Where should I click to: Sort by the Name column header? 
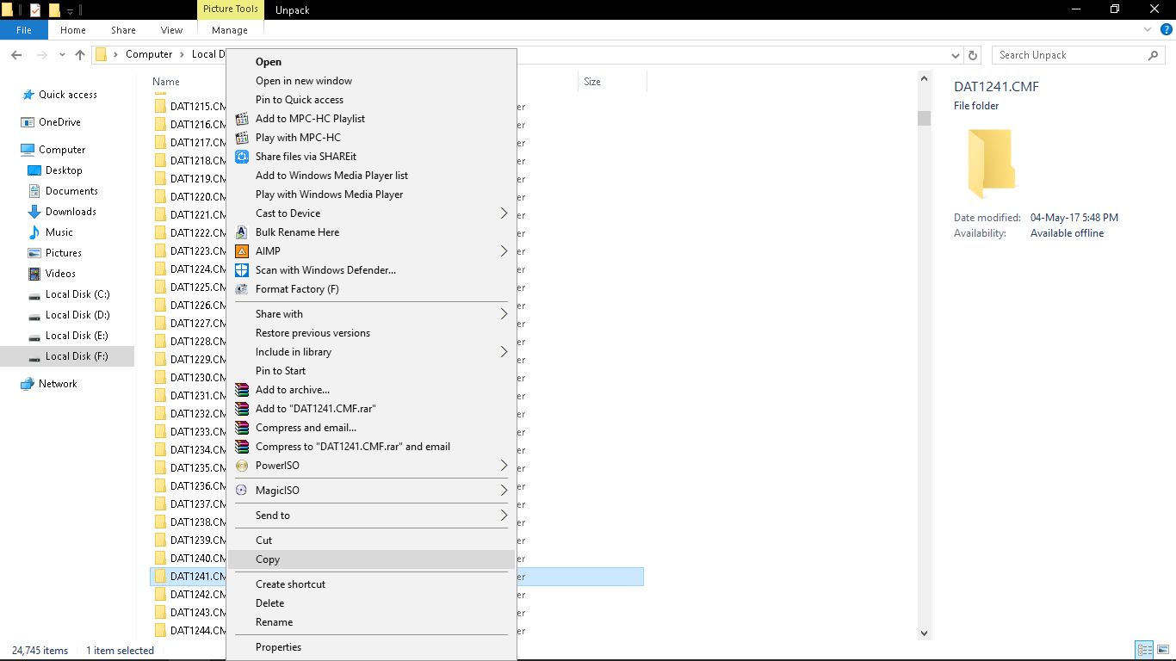(166, 82)
